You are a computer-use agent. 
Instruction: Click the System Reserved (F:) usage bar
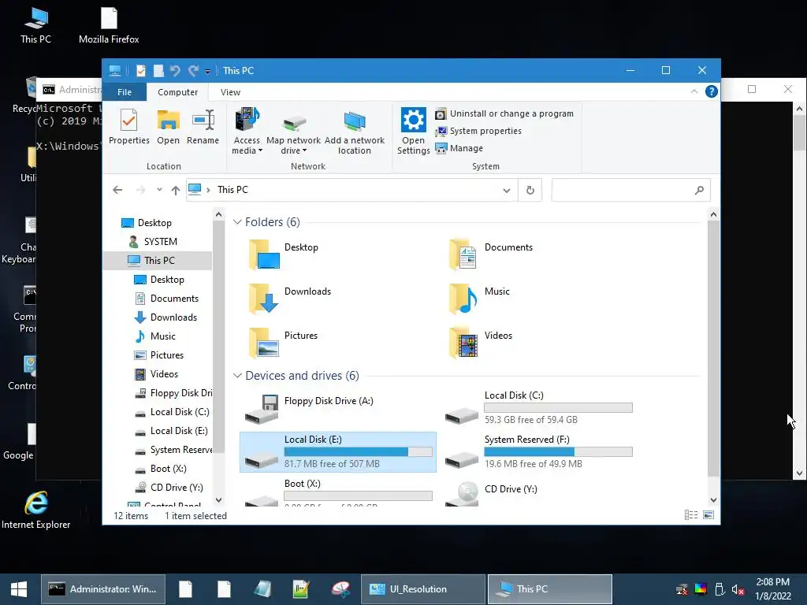559,451
